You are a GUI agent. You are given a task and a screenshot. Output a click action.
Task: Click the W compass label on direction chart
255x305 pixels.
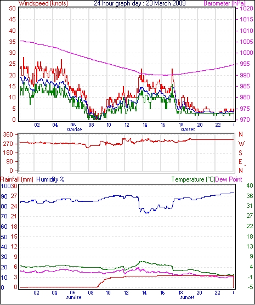coord(241,144)
